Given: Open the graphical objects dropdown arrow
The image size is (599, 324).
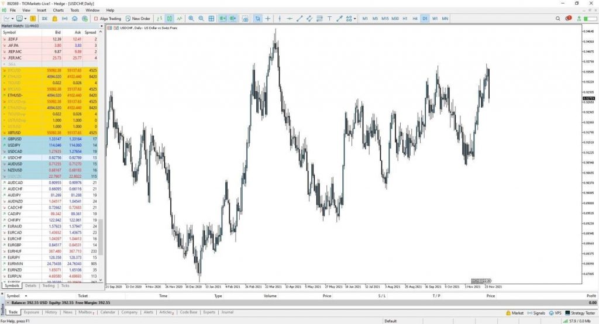Looking at the screenshot, I should click(x=355, y=18).
